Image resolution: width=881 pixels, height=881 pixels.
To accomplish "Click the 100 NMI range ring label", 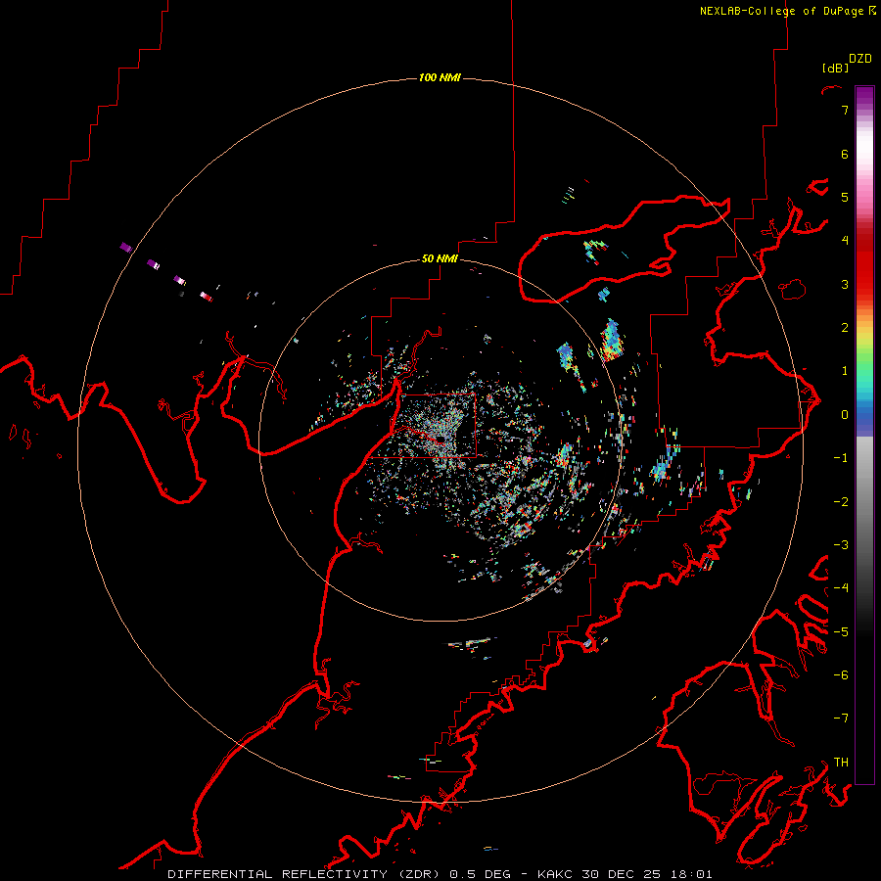I will coord(440,77).
